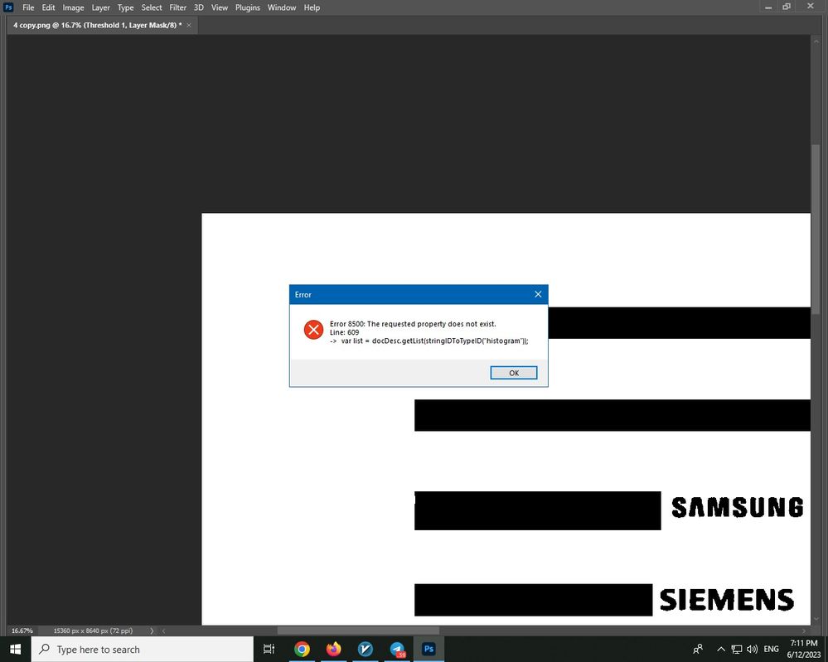Open Google Chrome from the taskbar
Viewport: 828px width, 662px height.
coord(302,650)
